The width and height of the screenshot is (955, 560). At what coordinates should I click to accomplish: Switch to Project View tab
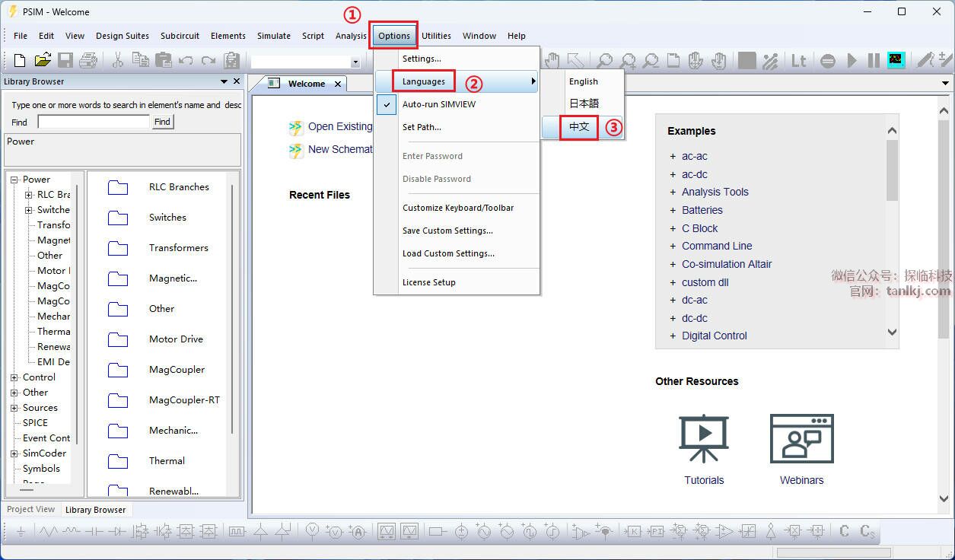(x=30, y=510)
